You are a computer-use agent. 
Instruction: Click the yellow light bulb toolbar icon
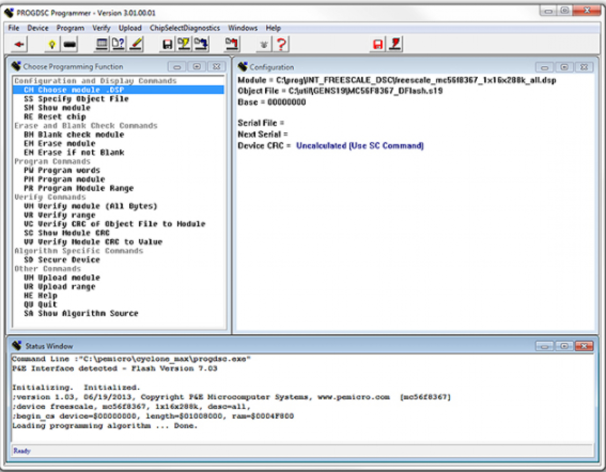(x=51, y=44)
